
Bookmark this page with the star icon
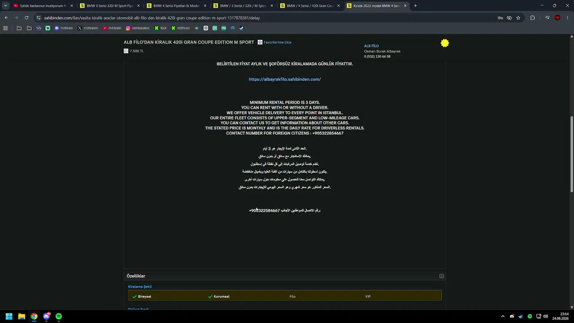[x=518, y=18]
